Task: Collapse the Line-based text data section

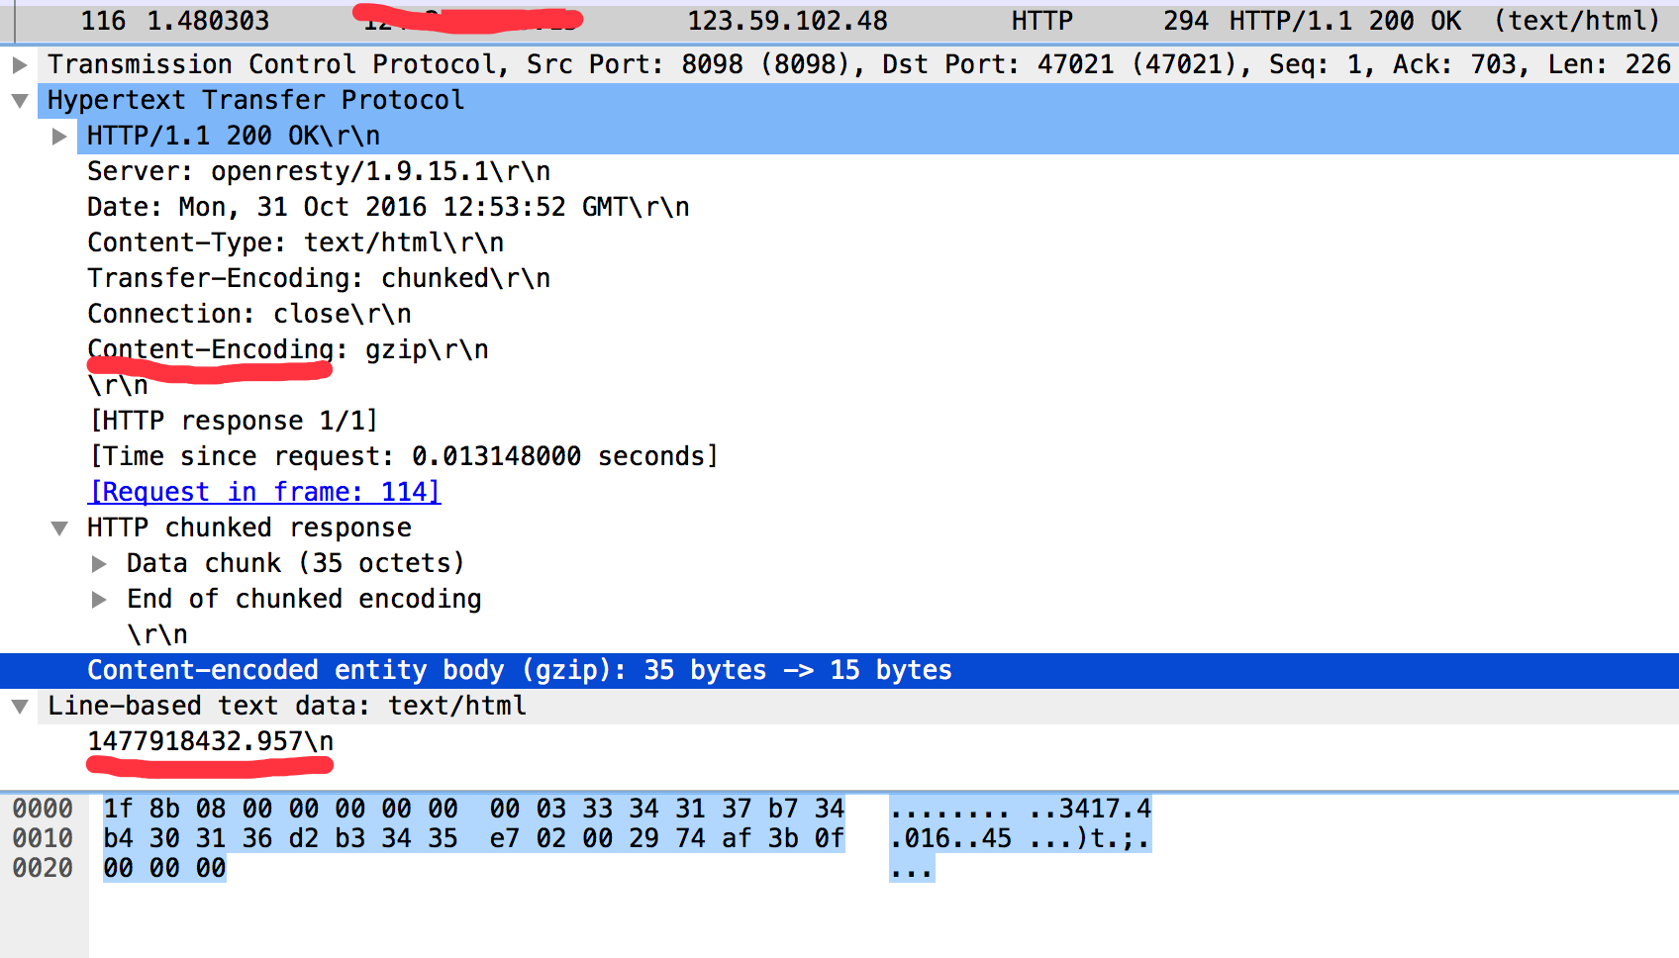Action: coord(20,707)
